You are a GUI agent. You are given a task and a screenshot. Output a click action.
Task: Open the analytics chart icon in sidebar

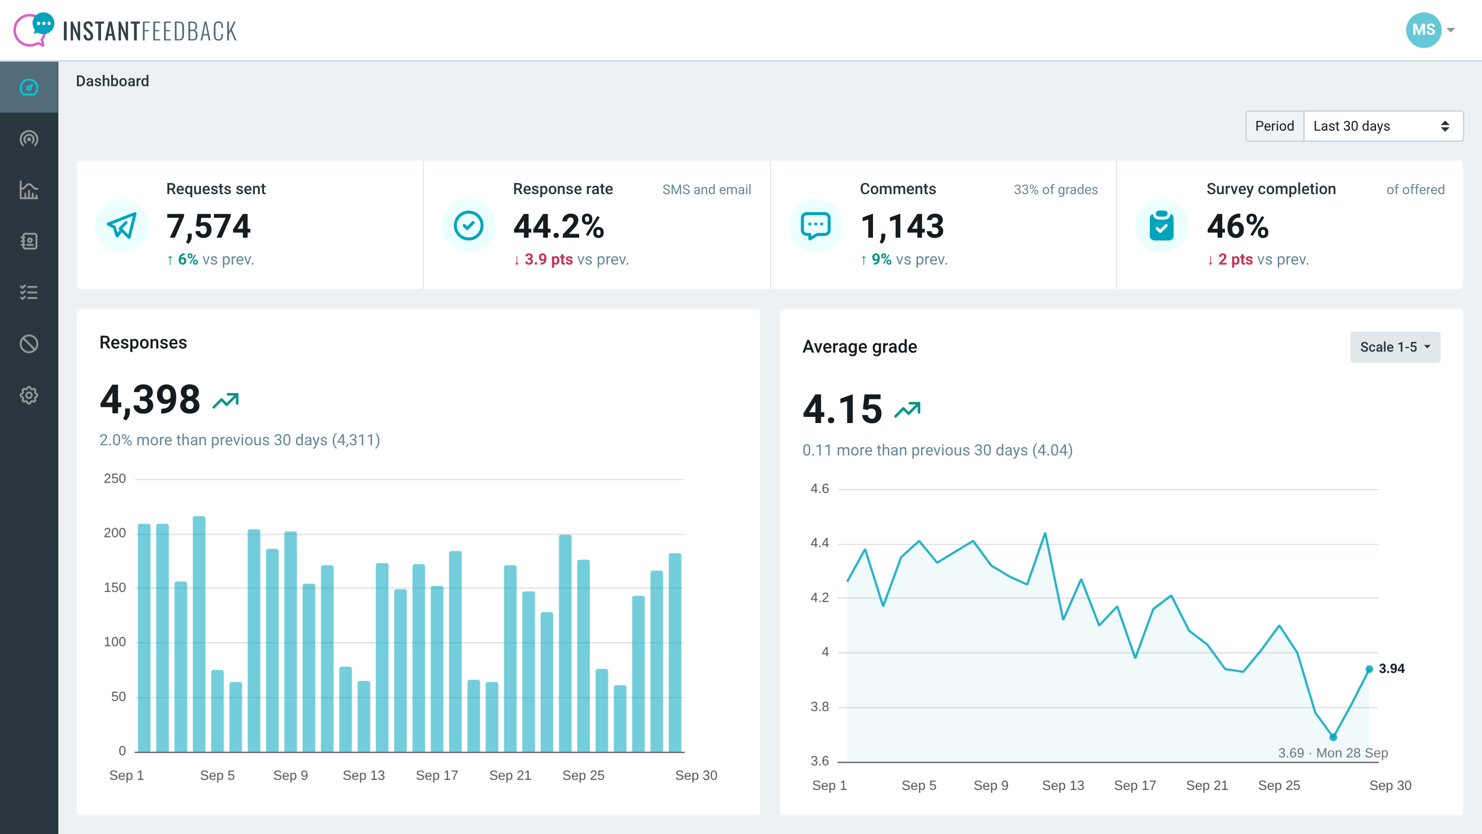click(x=29, y=190)
